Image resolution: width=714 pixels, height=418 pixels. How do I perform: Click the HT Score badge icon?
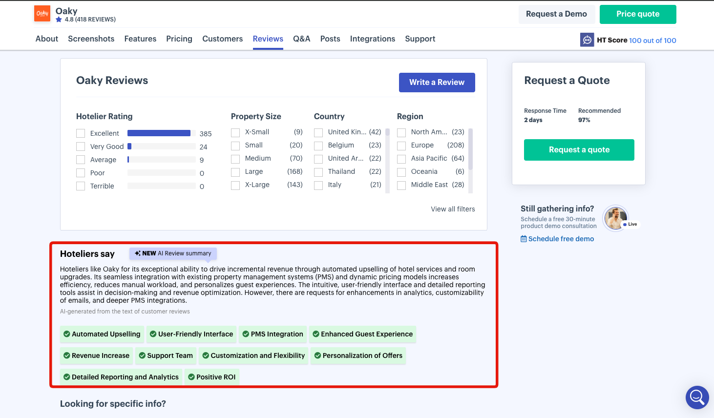[x=587, y=40]
